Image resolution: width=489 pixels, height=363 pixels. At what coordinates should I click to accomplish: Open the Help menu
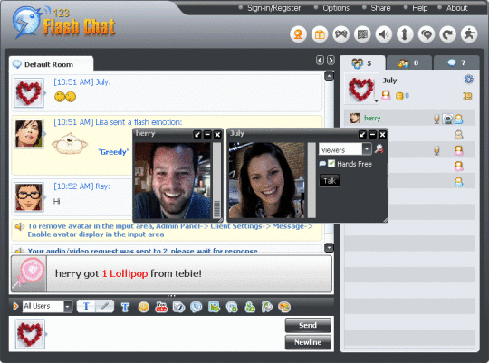420,8
